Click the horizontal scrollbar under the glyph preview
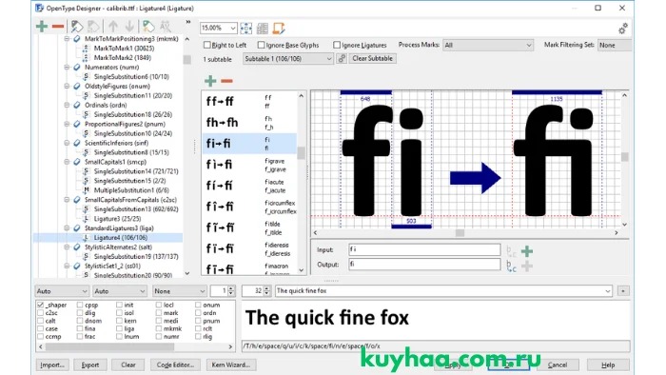This screenshot has height=375, width=666. pyautogui.click(x=465, y=233)
